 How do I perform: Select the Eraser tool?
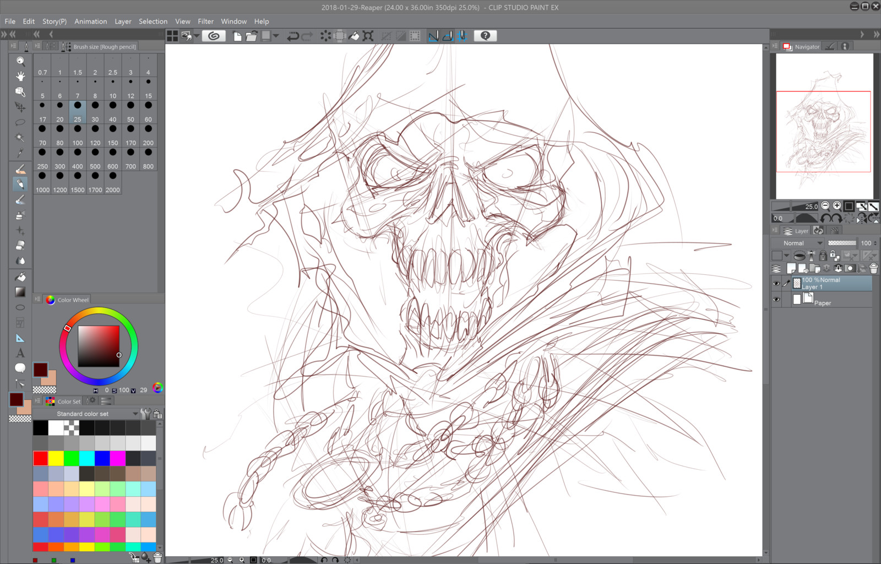20,245
